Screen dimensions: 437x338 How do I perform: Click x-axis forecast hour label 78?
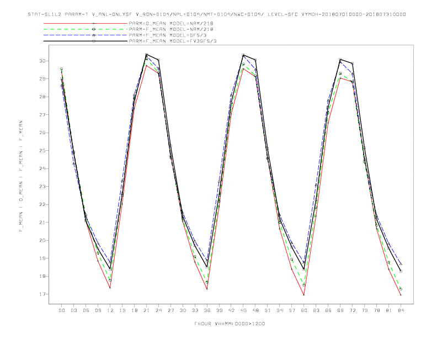point(377,310)
